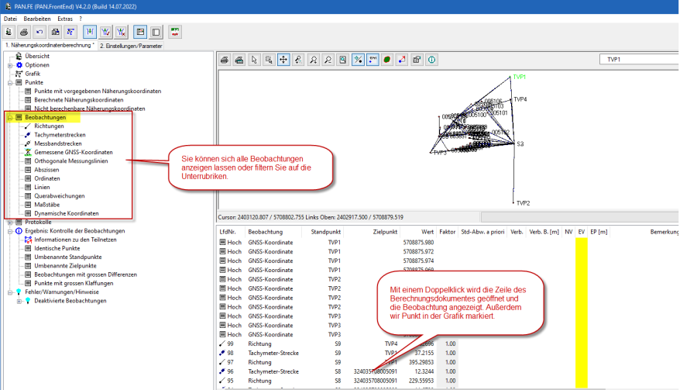Open Gemessene GNSS-Koordinaten tree entry
The height and width of the screenshot is (390, 697).
pyautogui.click(x=73, y=152)
